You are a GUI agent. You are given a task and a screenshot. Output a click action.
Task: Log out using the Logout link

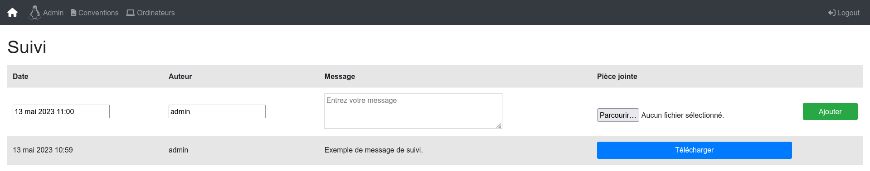click(844, 13)
